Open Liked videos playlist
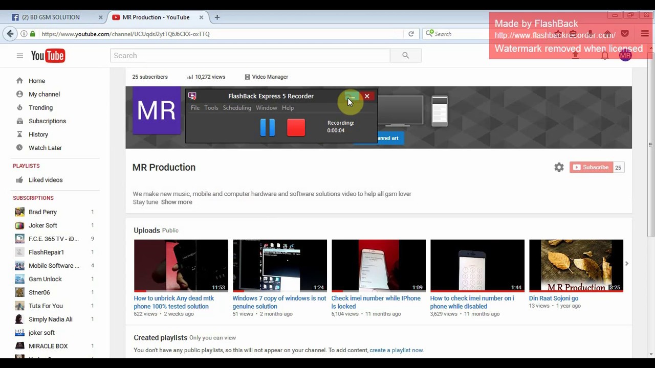 (46, 180)
